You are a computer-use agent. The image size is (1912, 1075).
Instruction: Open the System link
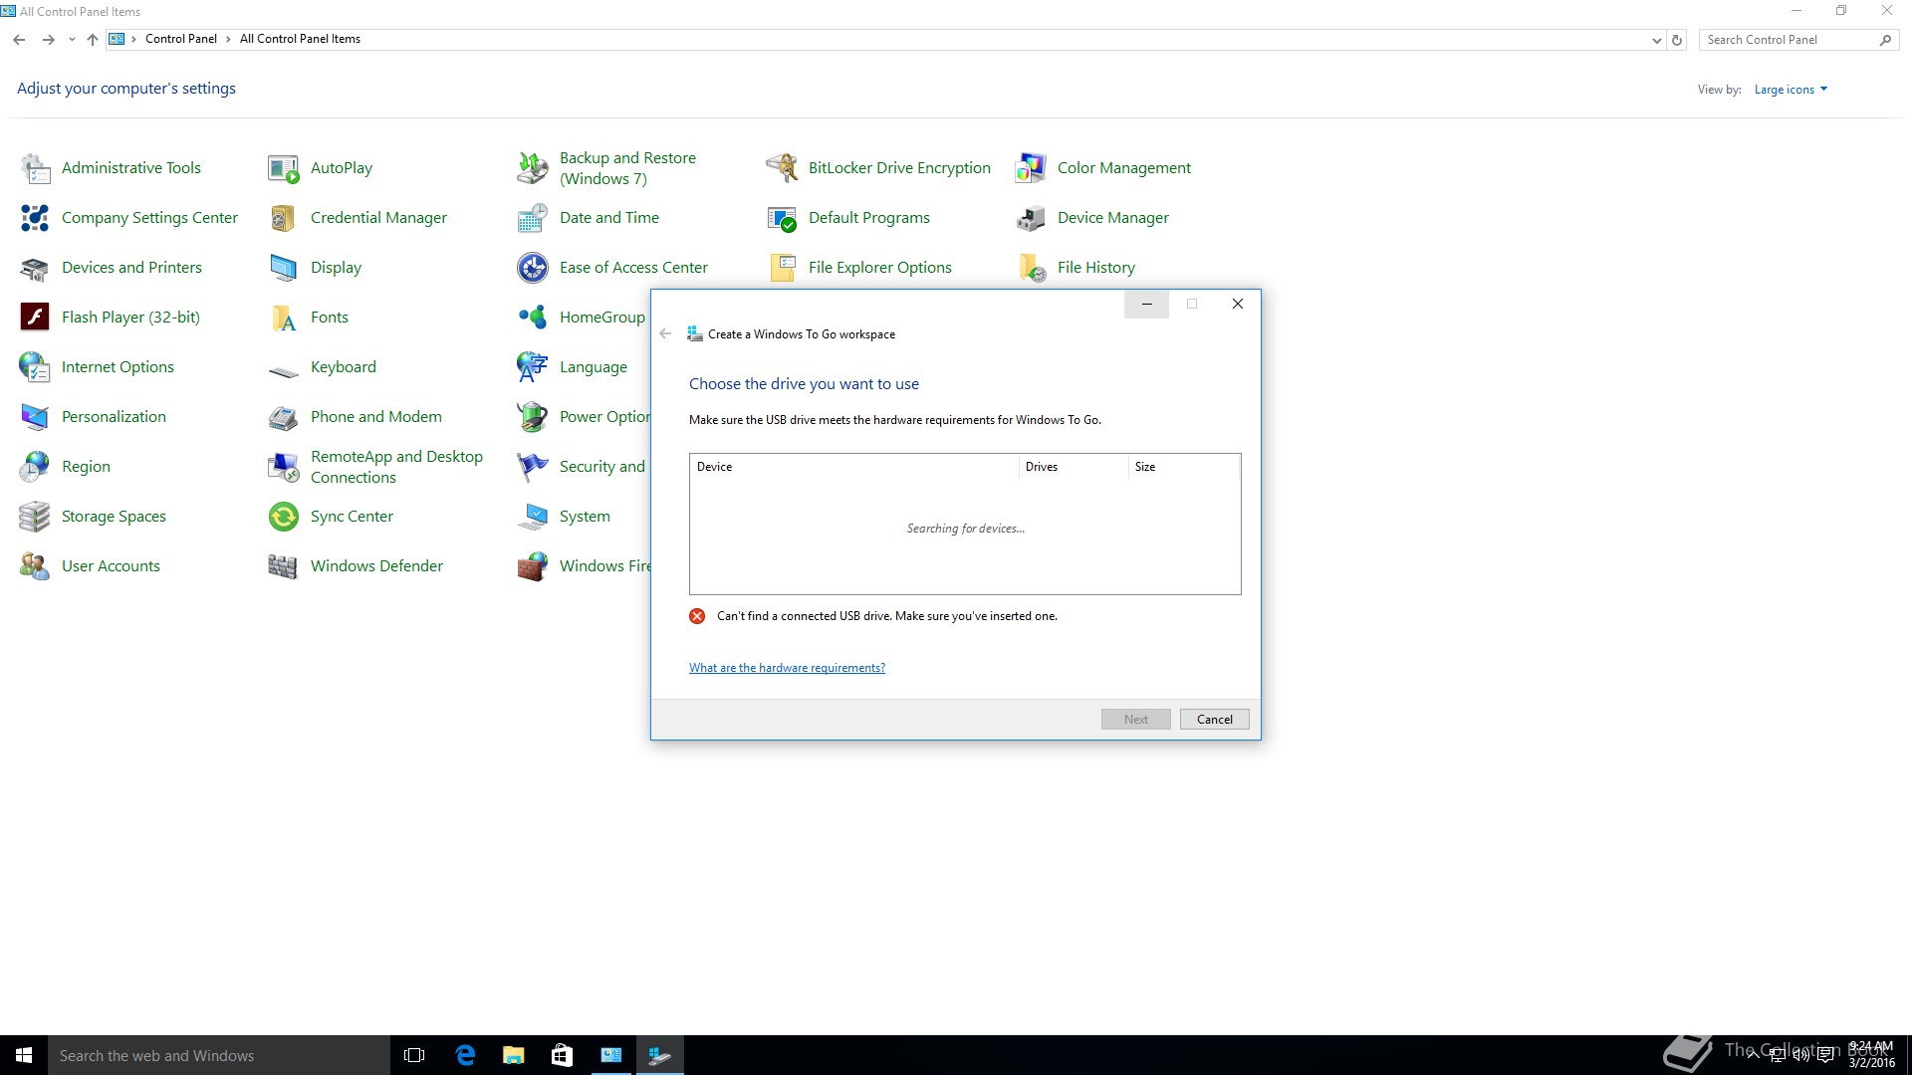click(x=585, y=517)
